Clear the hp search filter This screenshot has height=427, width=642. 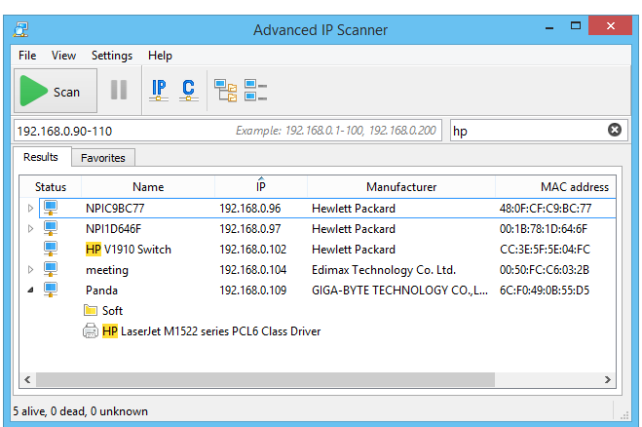[x=614, y=130]
